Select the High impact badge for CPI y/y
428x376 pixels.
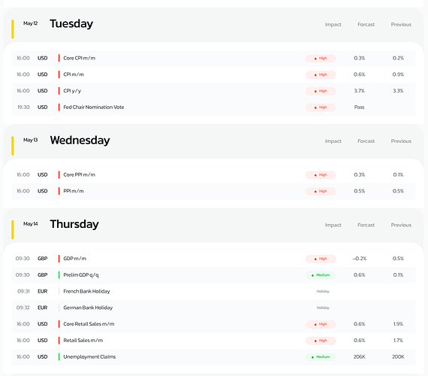click(x=321, y=91)
